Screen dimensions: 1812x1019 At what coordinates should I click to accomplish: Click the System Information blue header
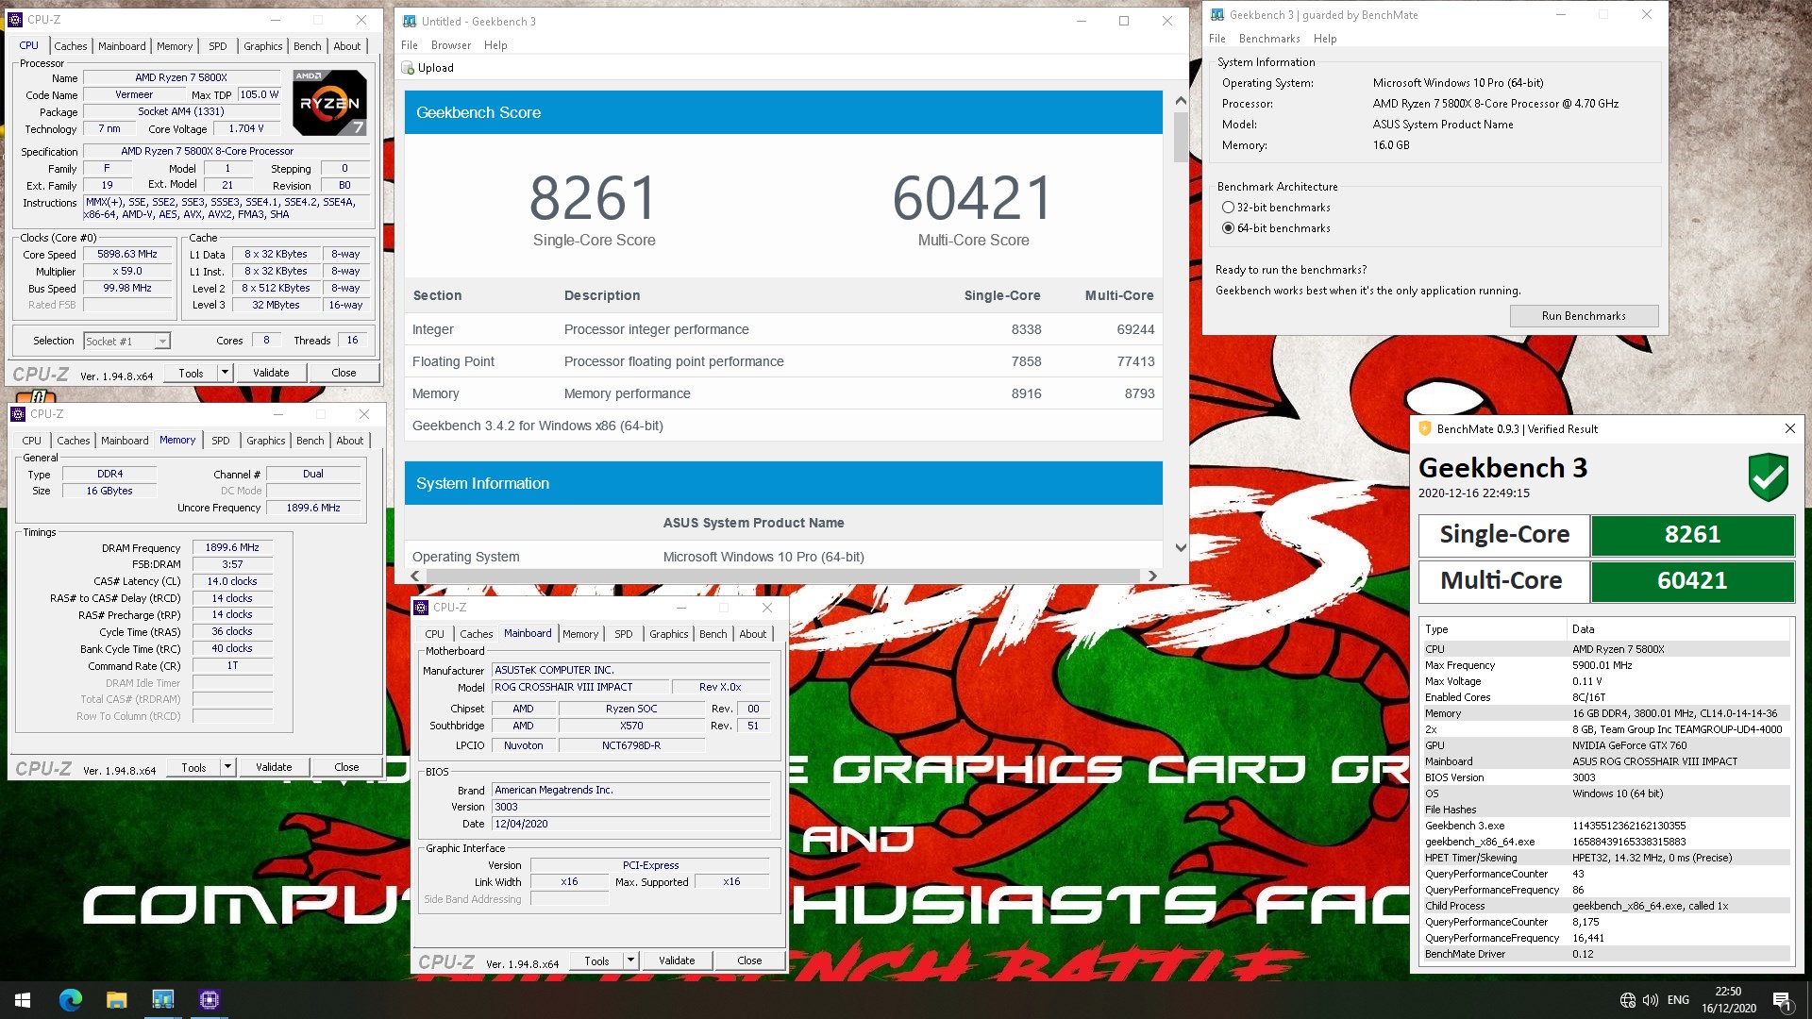click(x=783, y=483)
